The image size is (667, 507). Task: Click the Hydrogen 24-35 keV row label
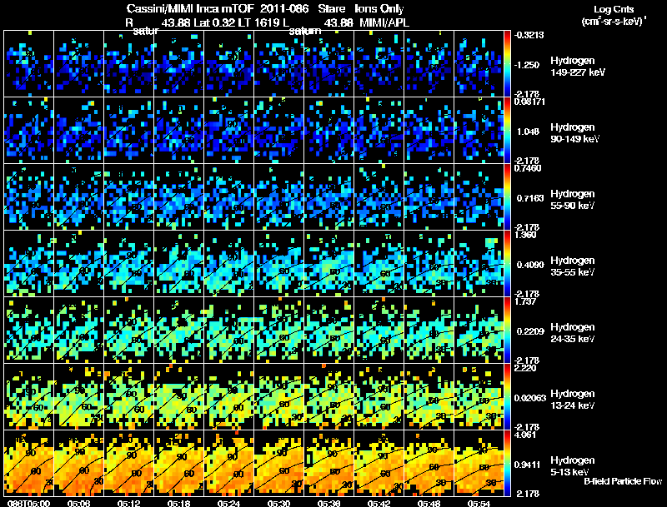573,332
